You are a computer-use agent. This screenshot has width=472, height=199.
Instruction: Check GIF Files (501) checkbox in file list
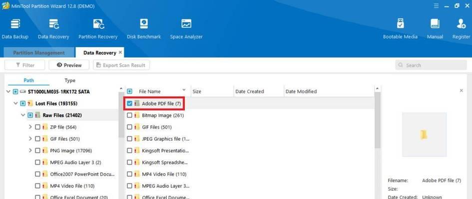point(129,127)
